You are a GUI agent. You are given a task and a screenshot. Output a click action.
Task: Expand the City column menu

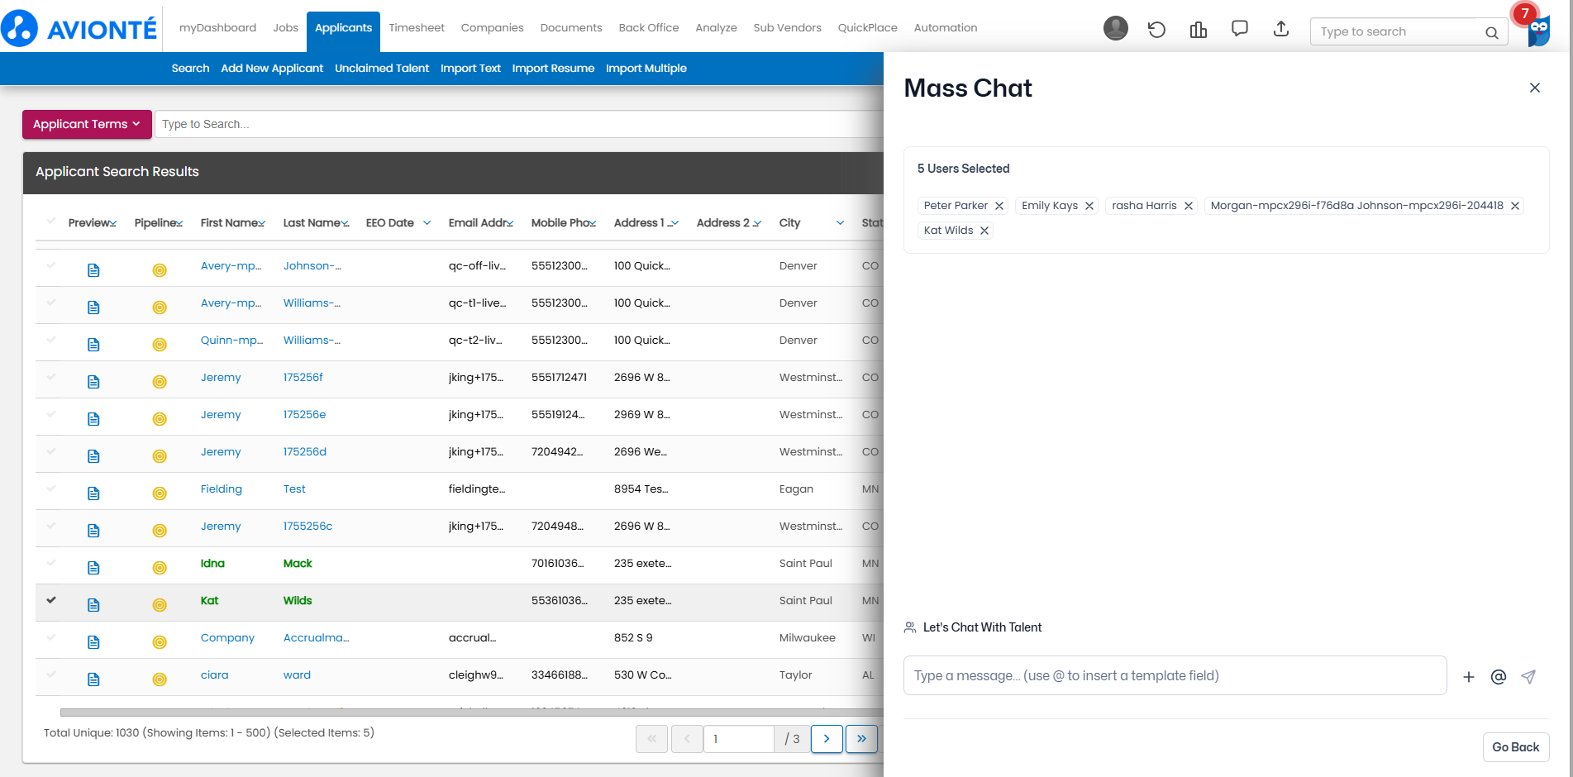[x=840, y=223]
